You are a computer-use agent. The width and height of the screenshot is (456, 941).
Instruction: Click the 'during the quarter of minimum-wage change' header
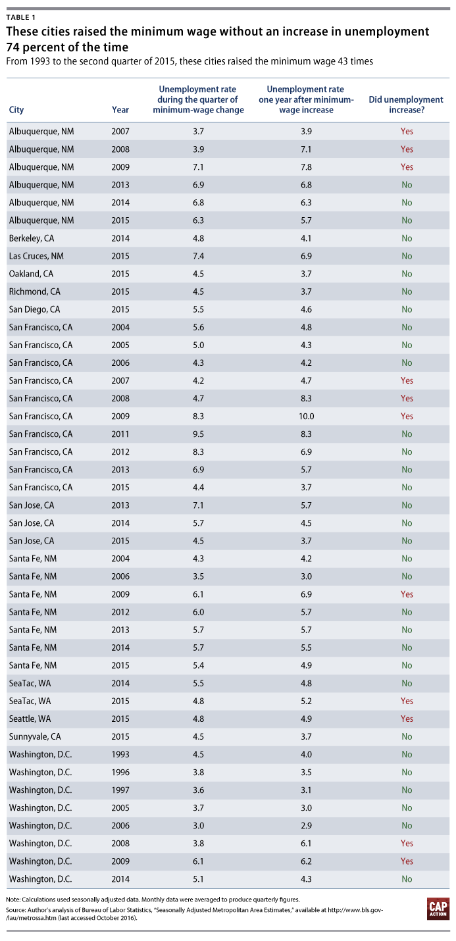coord(201,99)
